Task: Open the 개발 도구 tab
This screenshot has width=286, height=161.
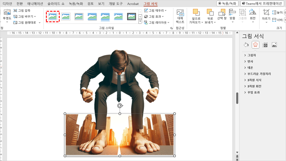Action: click(116, 4)
